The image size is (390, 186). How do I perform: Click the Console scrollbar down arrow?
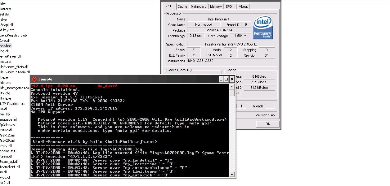coord(232,175)
